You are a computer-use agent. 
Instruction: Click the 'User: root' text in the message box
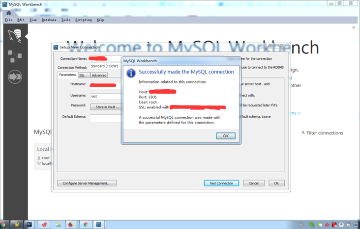pyautogui.click(x=148, y=102)
